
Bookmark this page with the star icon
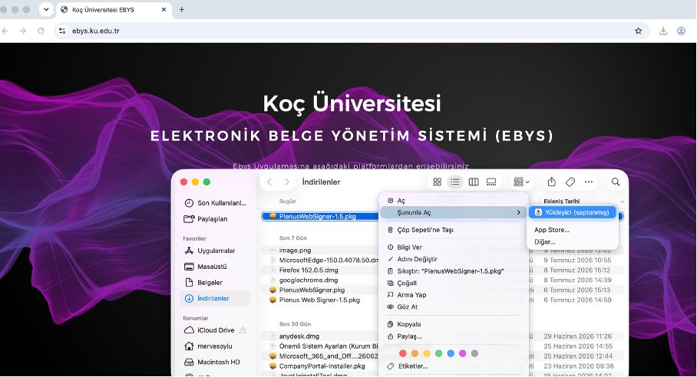click(x=639, y=31)
